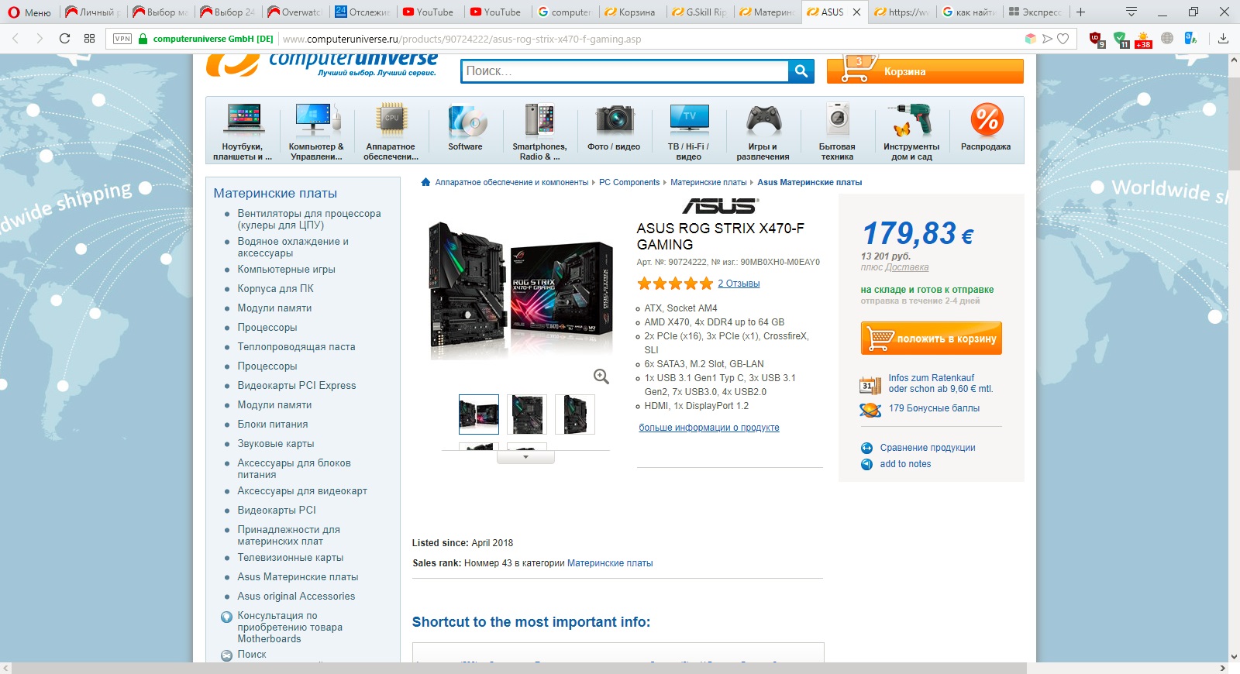Image resolution: width=1240 pixels, height=674 pixels.
Task: Click the computeruniverse logo
Action: [322, 65]
